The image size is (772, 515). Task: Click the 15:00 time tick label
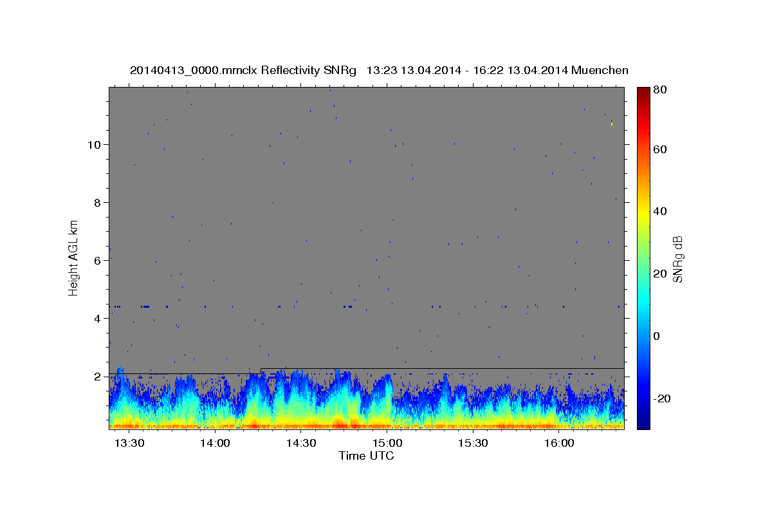point(387,444)
